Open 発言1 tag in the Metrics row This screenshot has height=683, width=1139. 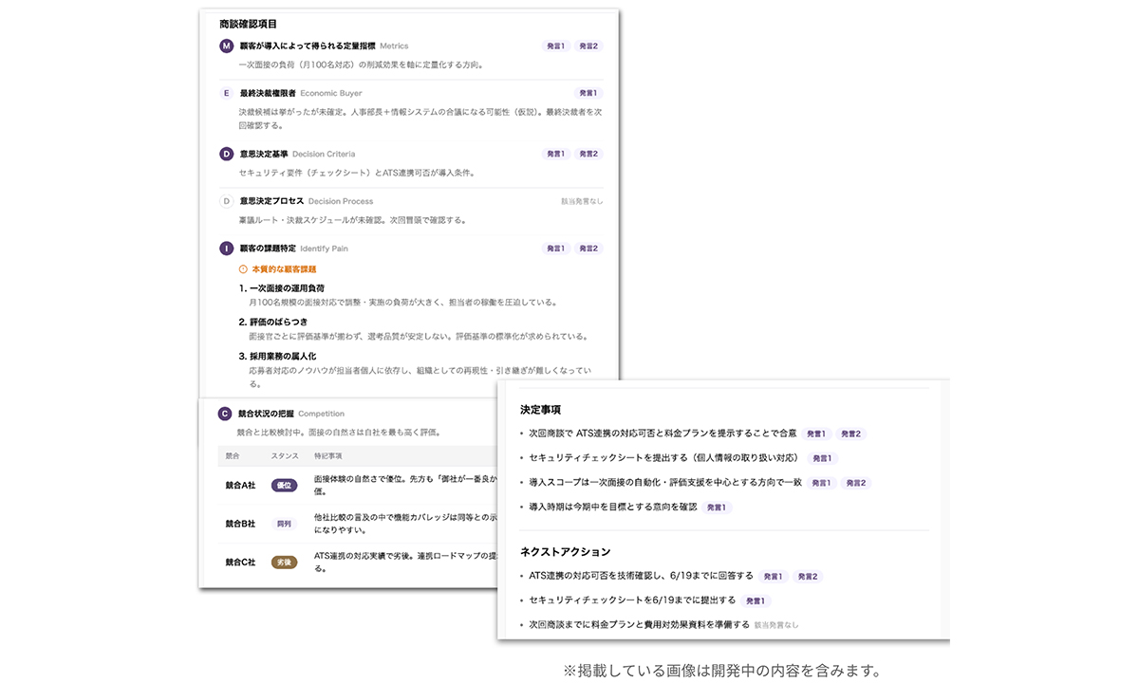(555, 46)
